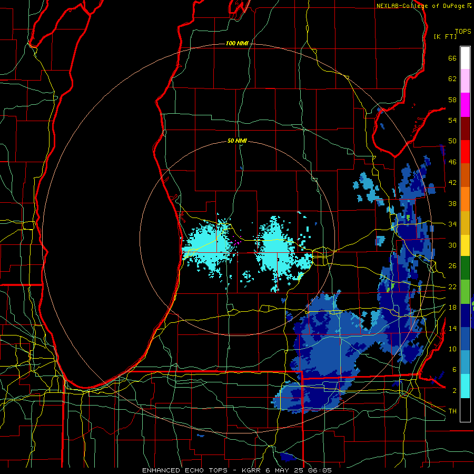Click the legend value '66'
474x474 pixels.
tap(452, 58)
